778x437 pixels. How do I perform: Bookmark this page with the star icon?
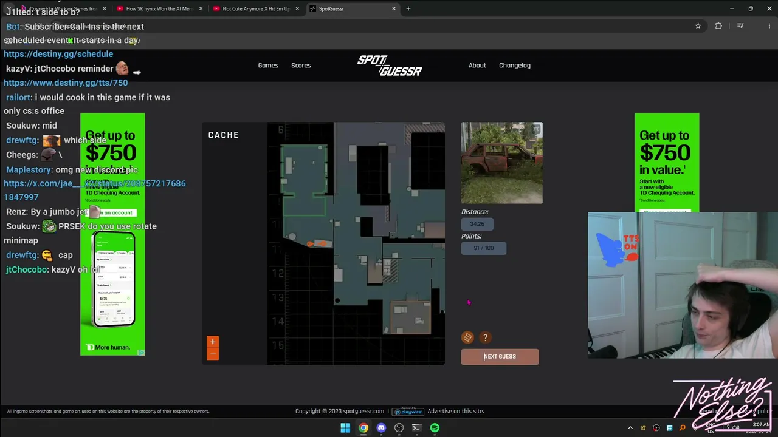click(698, 26)
